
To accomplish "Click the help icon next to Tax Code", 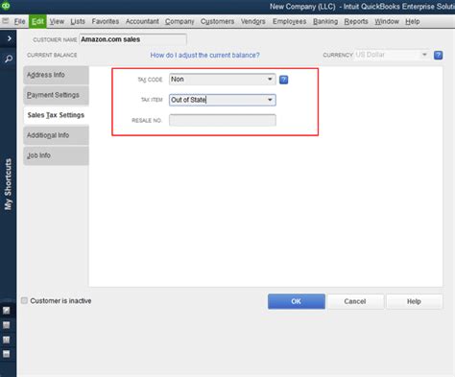I will pyautogui.click(x=283, y=80).
